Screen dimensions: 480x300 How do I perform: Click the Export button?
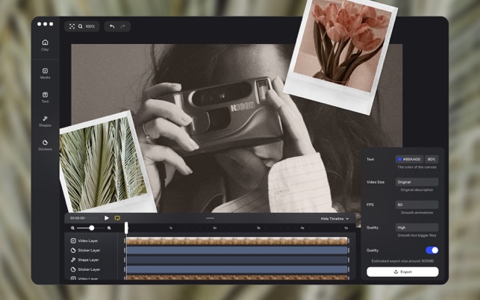point(402,272)
